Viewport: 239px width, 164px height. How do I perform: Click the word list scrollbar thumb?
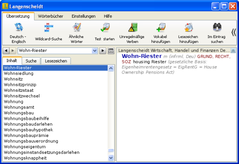pyautogui.click(x=111, y=150)
